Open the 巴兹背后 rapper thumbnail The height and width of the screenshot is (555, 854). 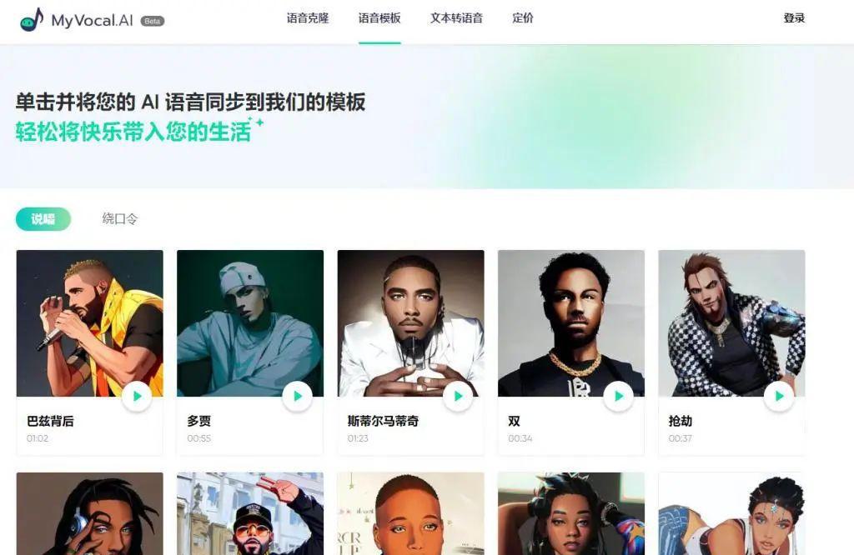(x=90, y=323)
